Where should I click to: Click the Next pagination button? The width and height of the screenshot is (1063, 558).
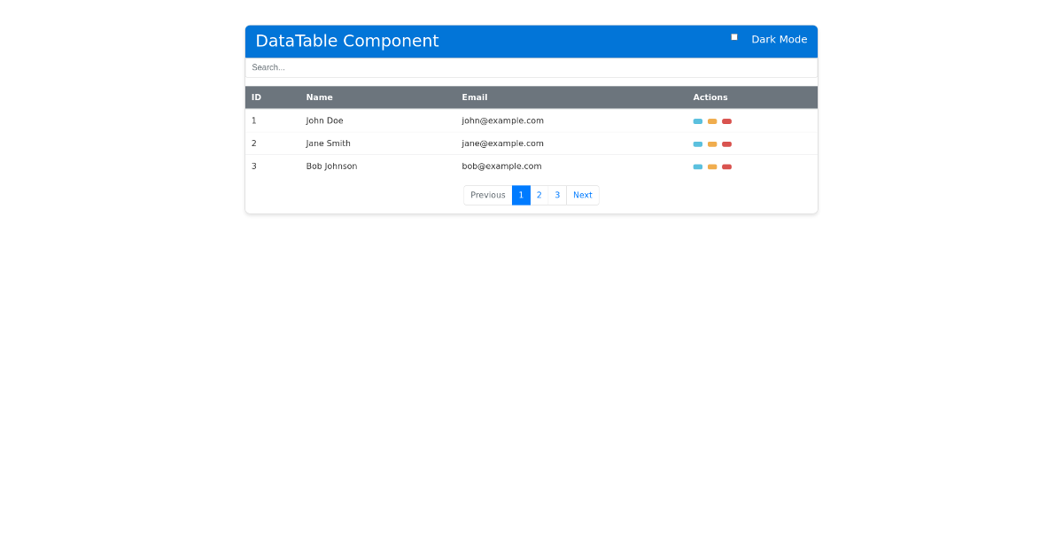pos(582,195)
